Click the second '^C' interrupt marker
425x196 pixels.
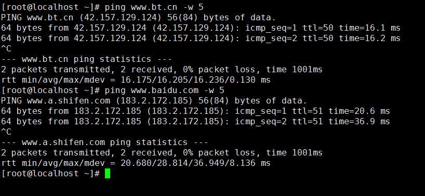click(x=6, y=132)
